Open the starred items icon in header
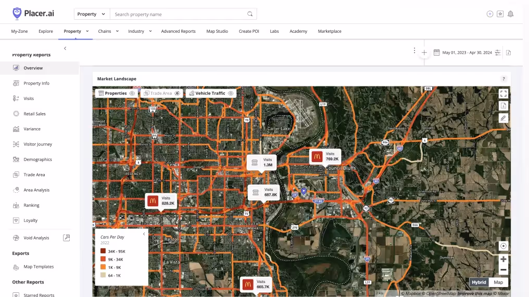 [x=500, y=14]
